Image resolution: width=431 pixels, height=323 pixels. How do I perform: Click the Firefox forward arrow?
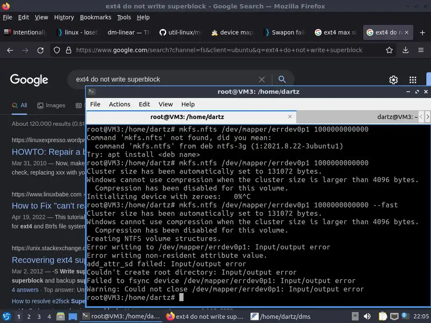click(25, 50)
